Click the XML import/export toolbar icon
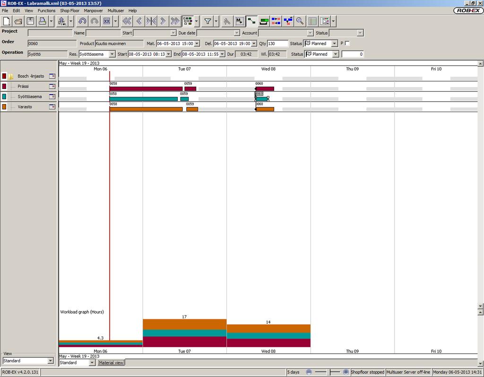 click(62, 21)
